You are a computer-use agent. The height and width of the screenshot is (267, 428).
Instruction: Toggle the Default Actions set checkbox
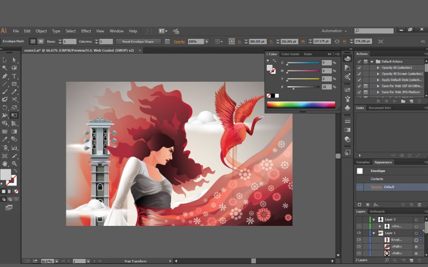359,61
